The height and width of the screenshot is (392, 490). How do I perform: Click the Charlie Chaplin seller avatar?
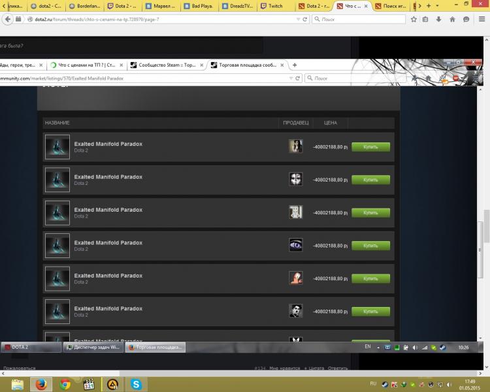[295, 311]
